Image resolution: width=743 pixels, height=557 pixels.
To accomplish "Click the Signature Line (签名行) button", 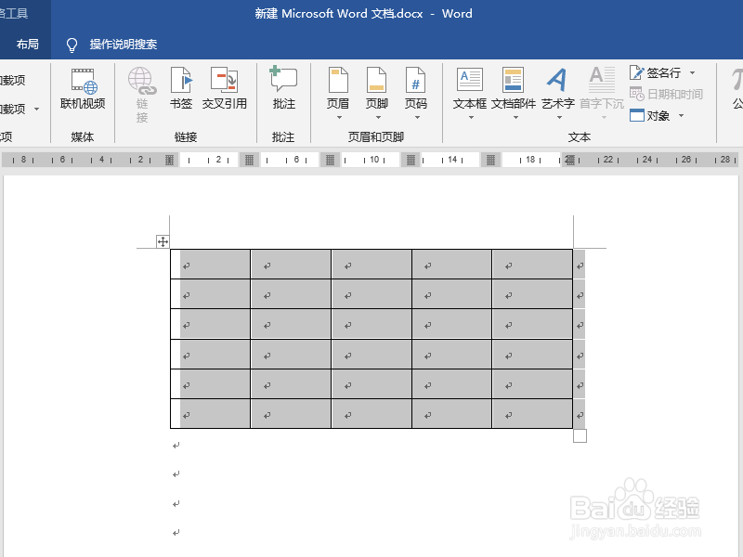I will (x=656, y=73).
